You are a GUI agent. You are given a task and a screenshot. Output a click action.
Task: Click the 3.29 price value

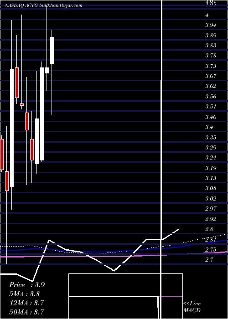point(211,148)
